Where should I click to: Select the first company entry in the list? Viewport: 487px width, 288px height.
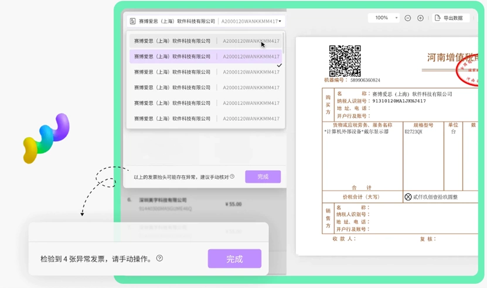[x=205, y=41]
